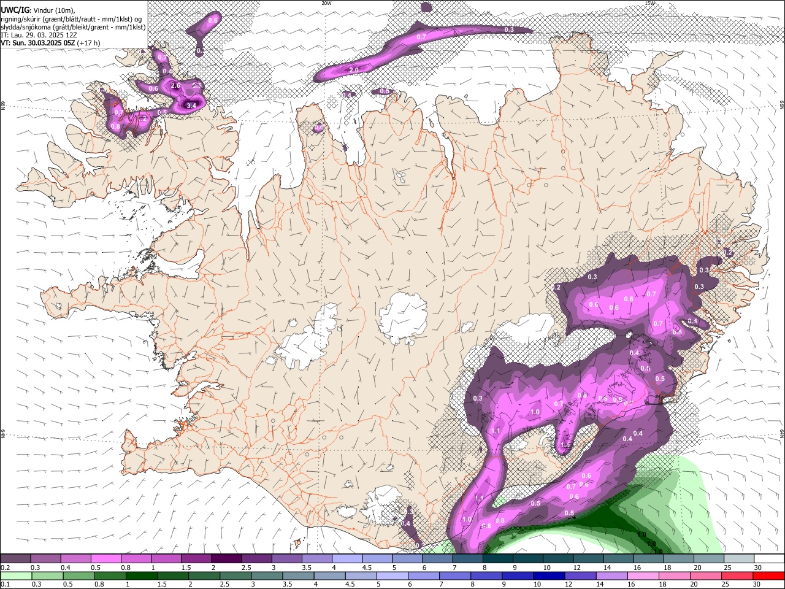Click the "0.1" legend label
This screenshot has height=589, width=785.
click(x=5, y=585)
